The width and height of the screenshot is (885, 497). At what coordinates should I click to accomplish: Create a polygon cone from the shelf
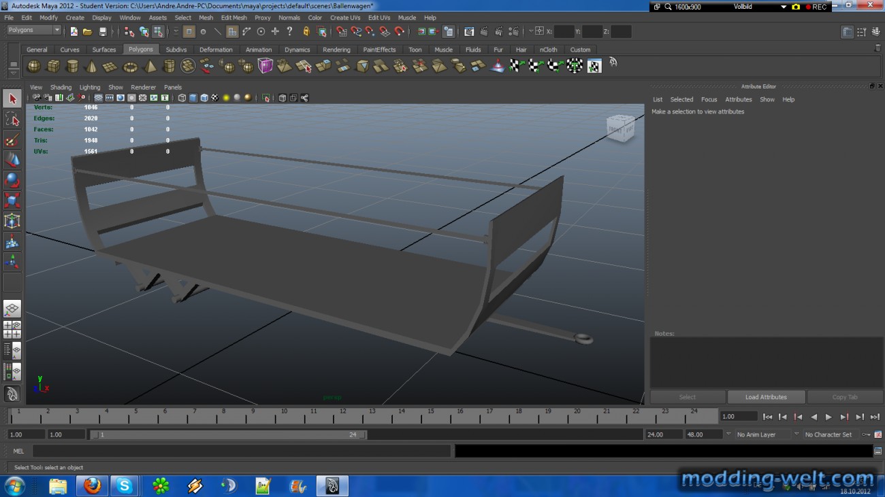tap(91, 66)
